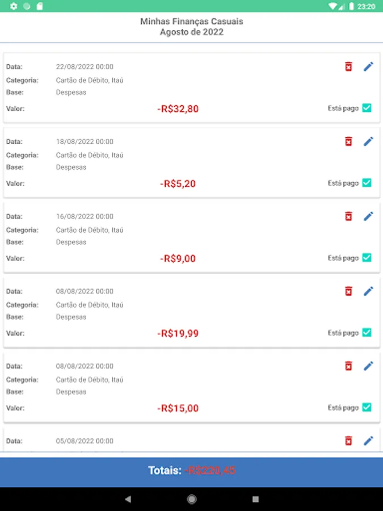Uncheck 'Está pago' for -R$32,80 expense
Image resolution: width=383 pixels, height=511 pixels.
click(x=367, y=108)
